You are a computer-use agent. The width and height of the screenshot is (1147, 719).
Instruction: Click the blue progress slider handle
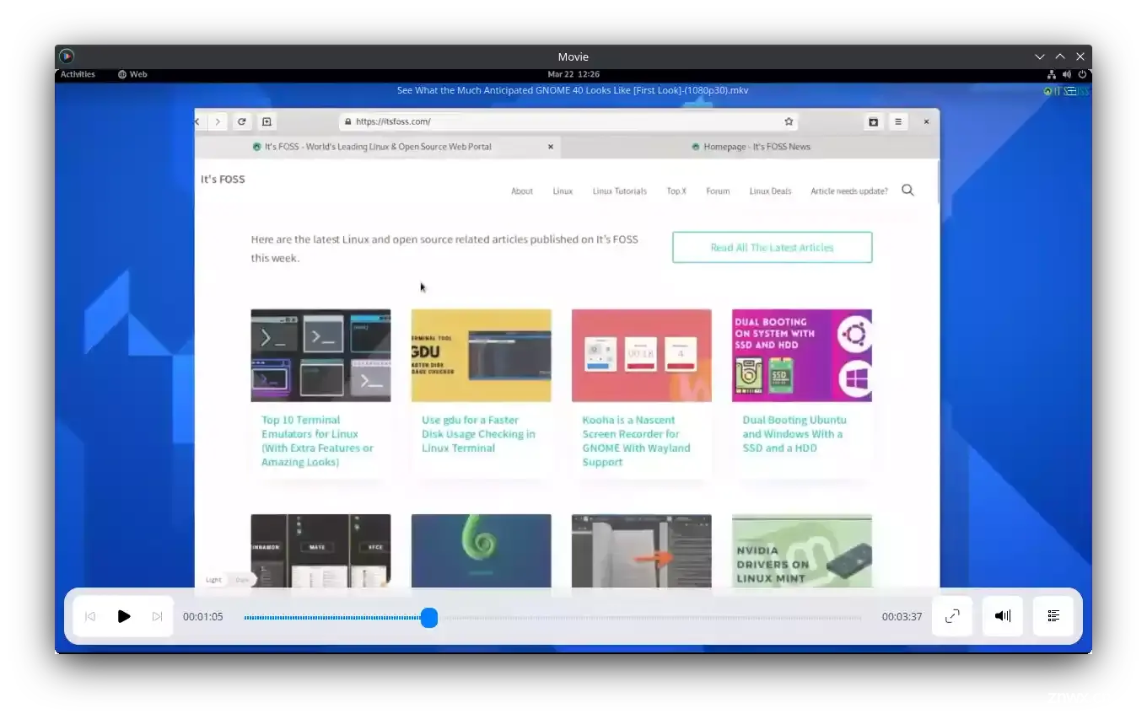(x=429, y=618)
